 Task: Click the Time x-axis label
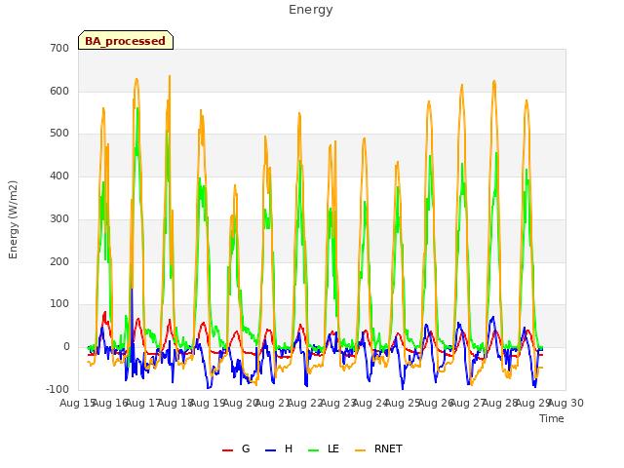pos(552,418)
